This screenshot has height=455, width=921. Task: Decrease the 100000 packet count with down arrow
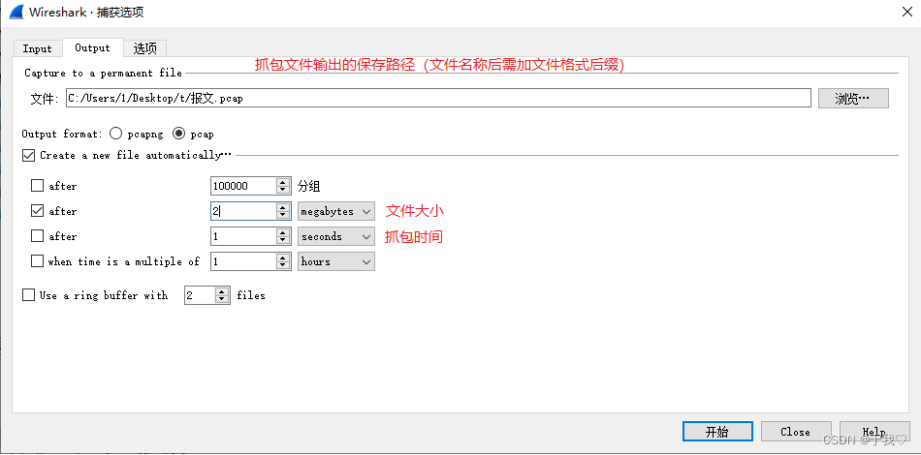click(x=283, y=190)
